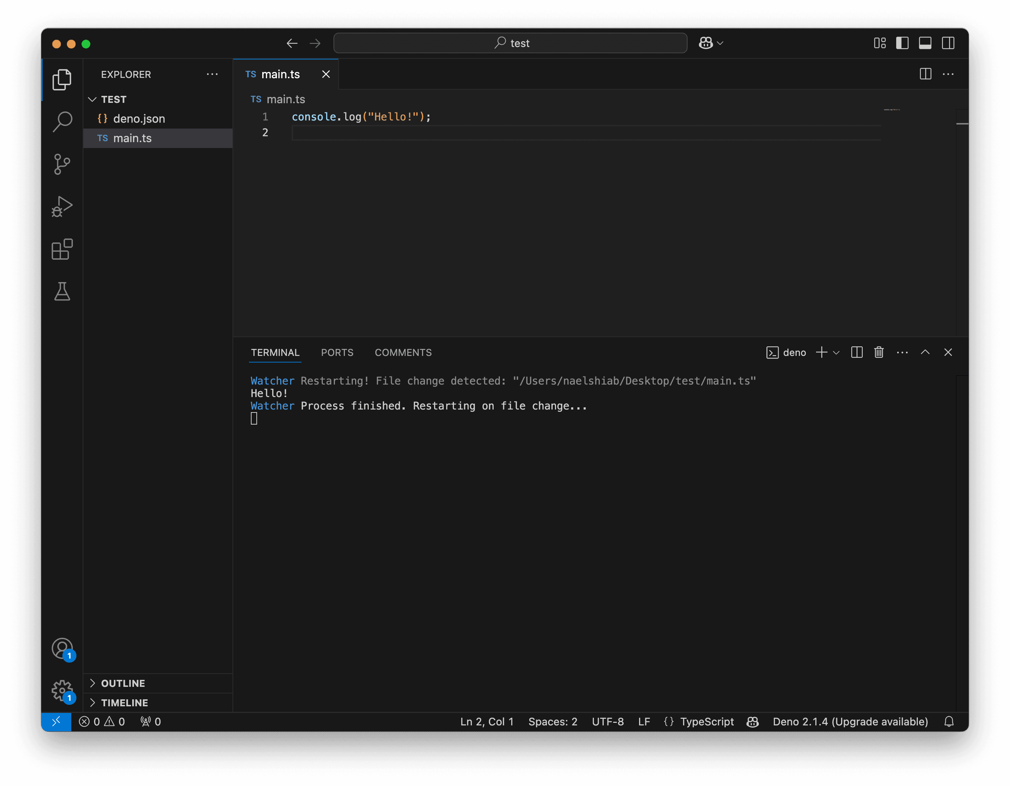The height and width of the screenshot is (786, 1010).
Task: Open problems via errors and warnings counter
Action: (102, 721)
